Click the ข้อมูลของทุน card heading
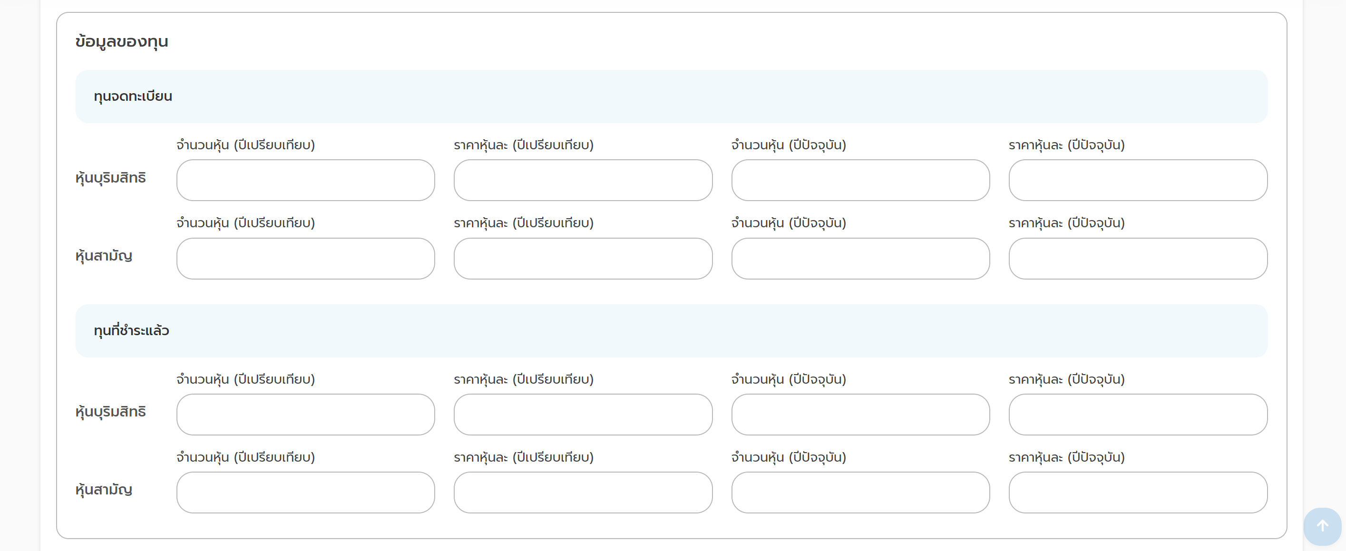The height and width of the screenshot is (551, 1346). (x=122, y=41)
